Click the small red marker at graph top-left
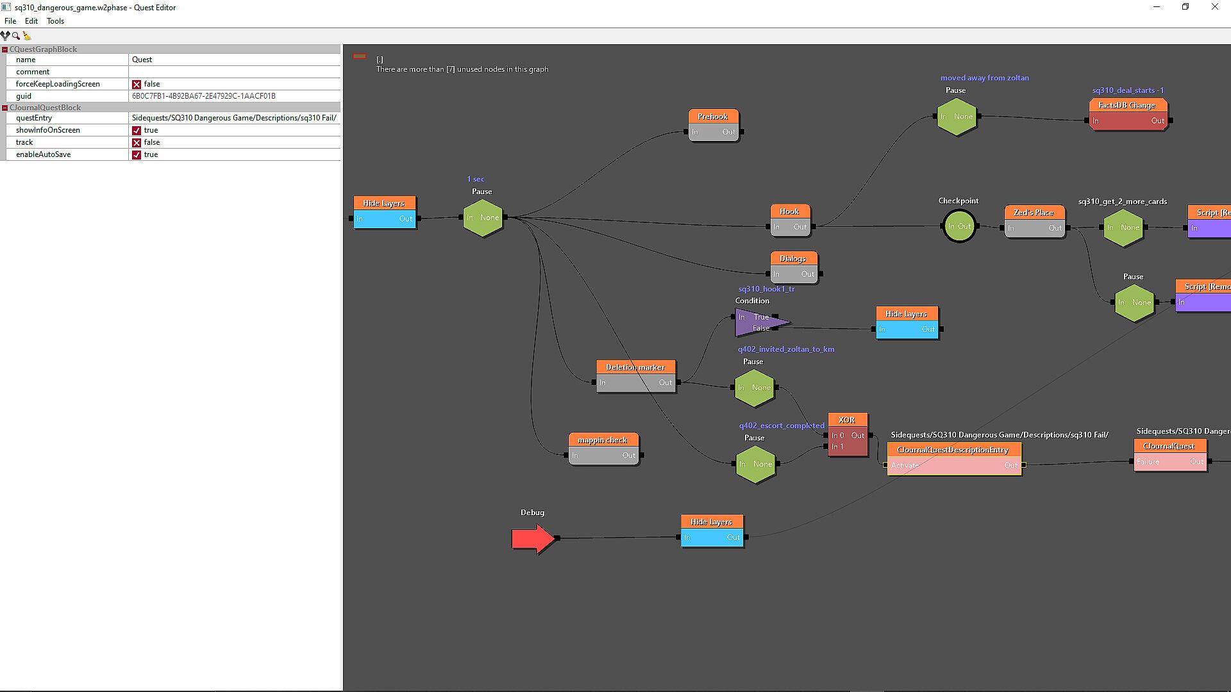The width and height of the screenshot is (1231, 692). [x=360, y=56]
